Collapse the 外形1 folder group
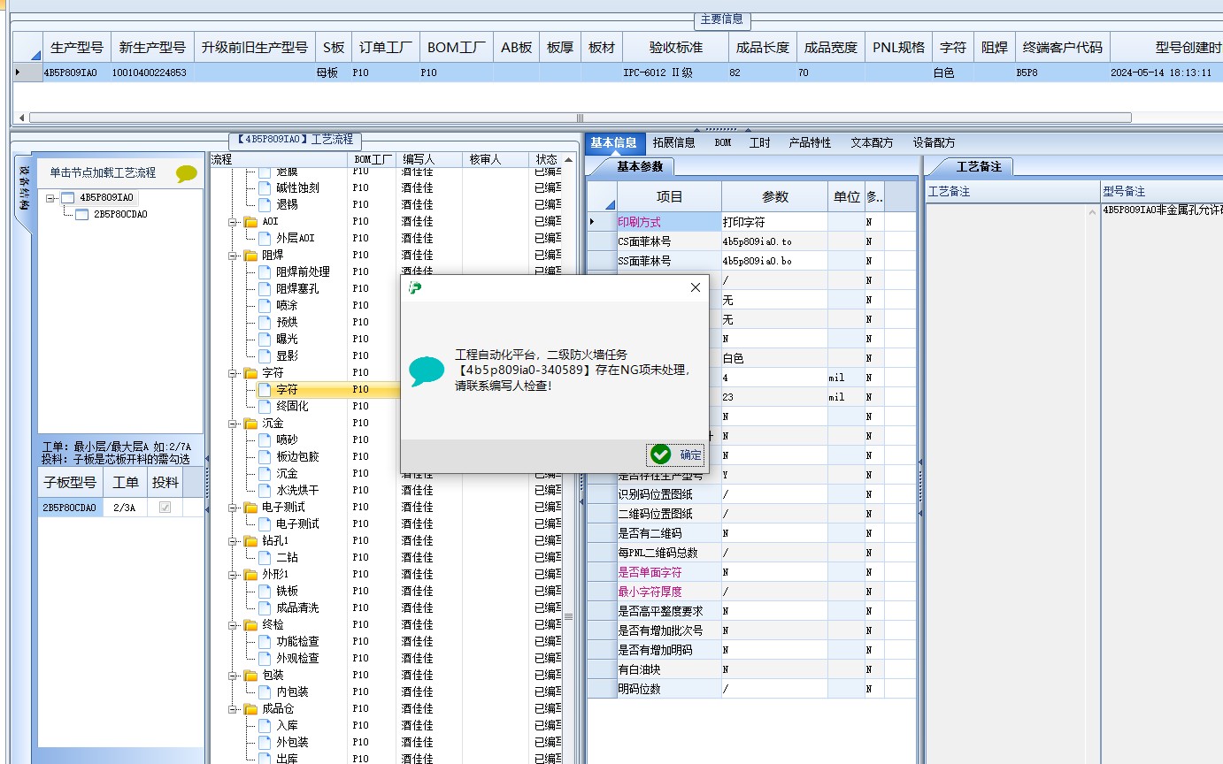Image resolution: width=1223 pixels, height=764 pixels. (x=233, y=574)
